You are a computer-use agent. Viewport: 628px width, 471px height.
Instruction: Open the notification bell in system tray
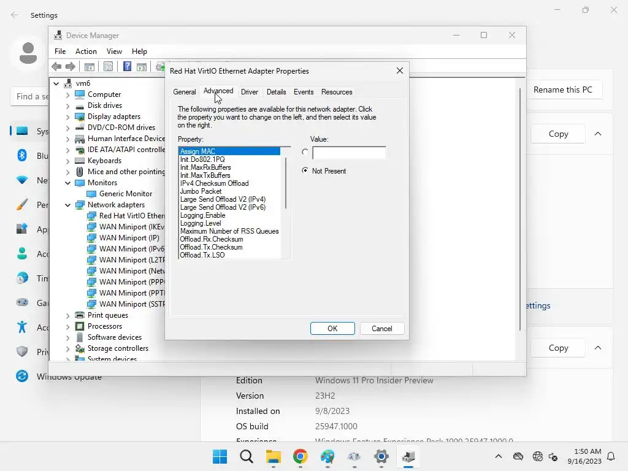(x=611, y=456)
